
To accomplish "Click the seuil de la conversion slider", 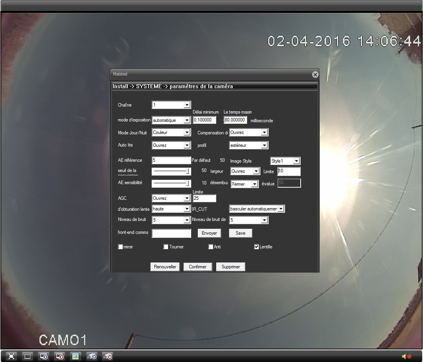I will (171, 171).
